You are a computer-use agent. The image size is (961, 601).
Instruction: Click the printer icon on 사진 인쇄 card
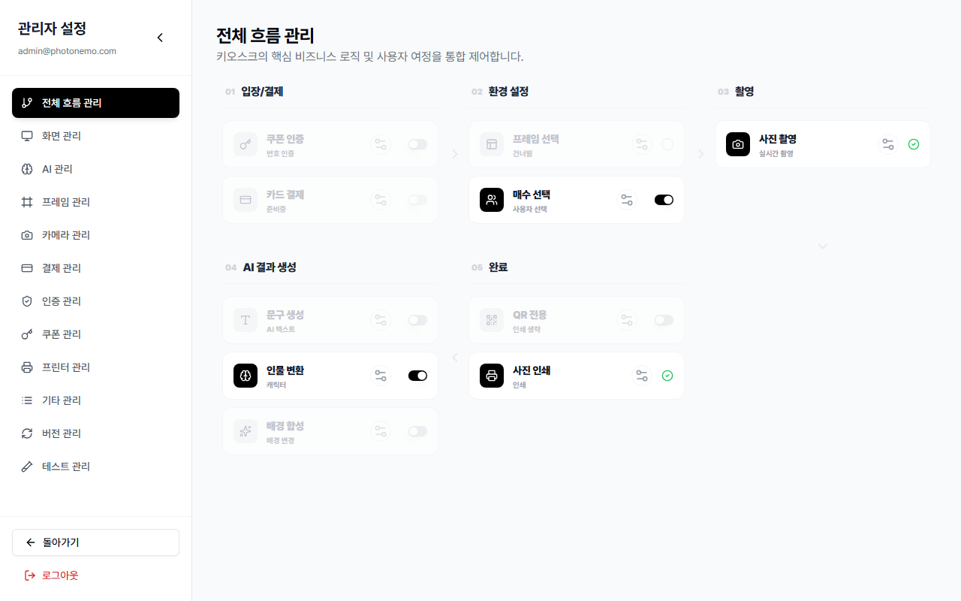coord(492,376)
